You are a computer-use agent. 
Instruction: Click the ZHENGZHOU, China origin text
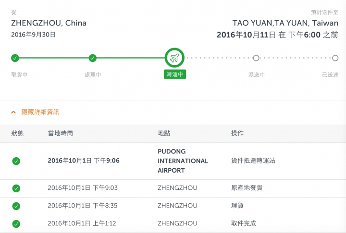(x=49, y=23)
